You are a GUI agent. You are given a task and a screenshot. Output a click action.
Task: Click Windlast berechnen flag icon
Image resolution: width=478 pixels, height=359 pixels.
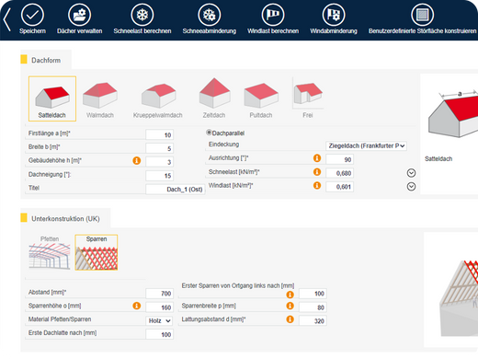[273, 15]
